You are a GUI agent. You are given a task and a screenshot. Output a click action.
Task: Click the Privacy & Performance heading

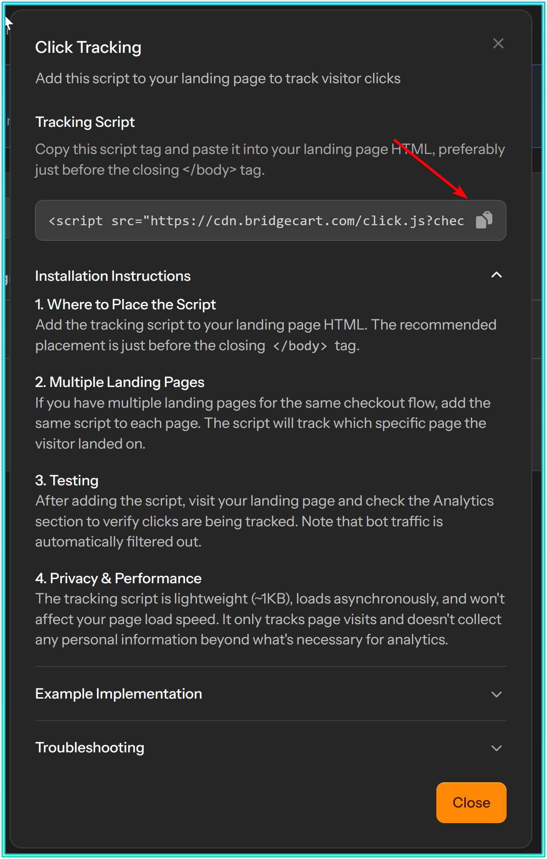(x=118, y=578)
